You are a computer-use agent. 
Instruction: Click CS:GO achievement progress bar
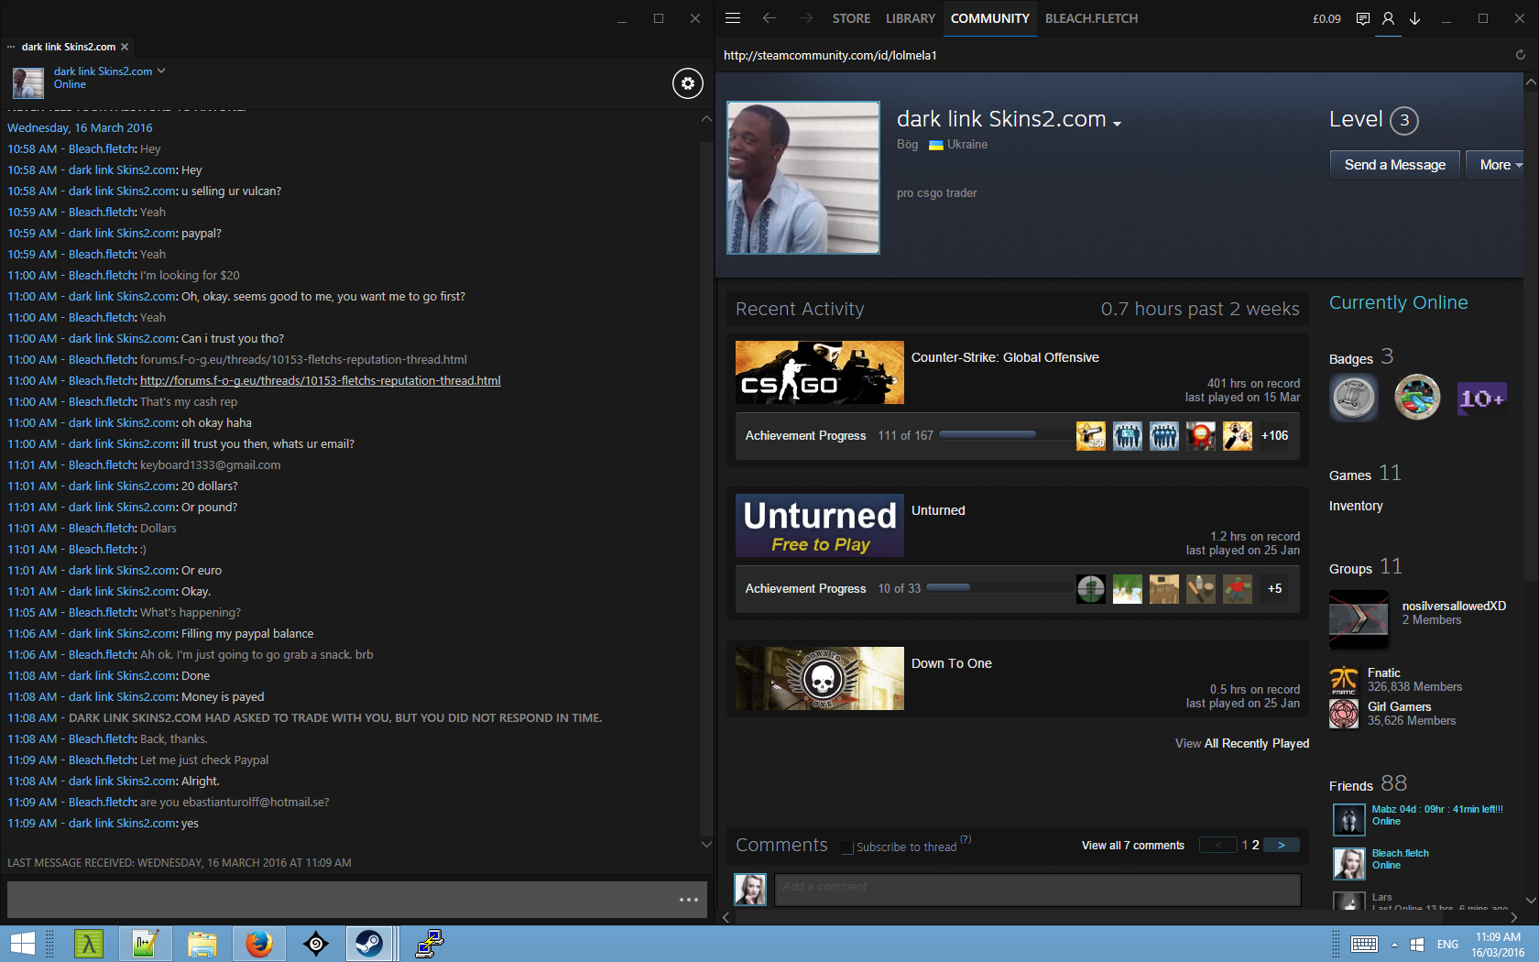tap(988, 435)
